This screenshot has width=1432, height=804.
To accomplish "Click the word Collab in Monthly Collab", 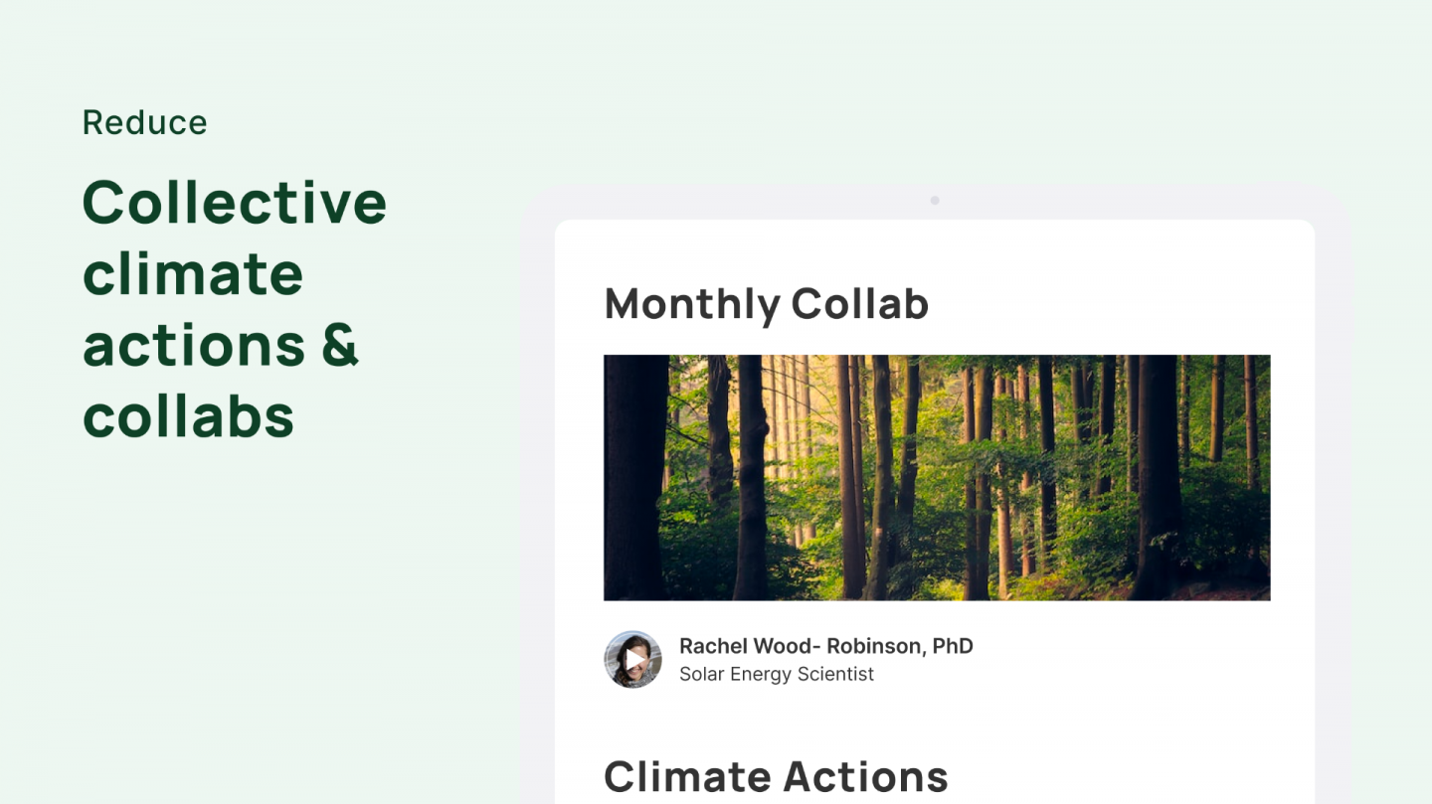I will point(860,304).
